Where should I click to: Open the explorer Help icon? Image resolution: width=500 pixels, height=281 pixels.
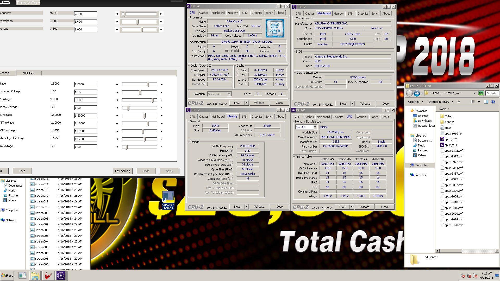pos(493,102)
